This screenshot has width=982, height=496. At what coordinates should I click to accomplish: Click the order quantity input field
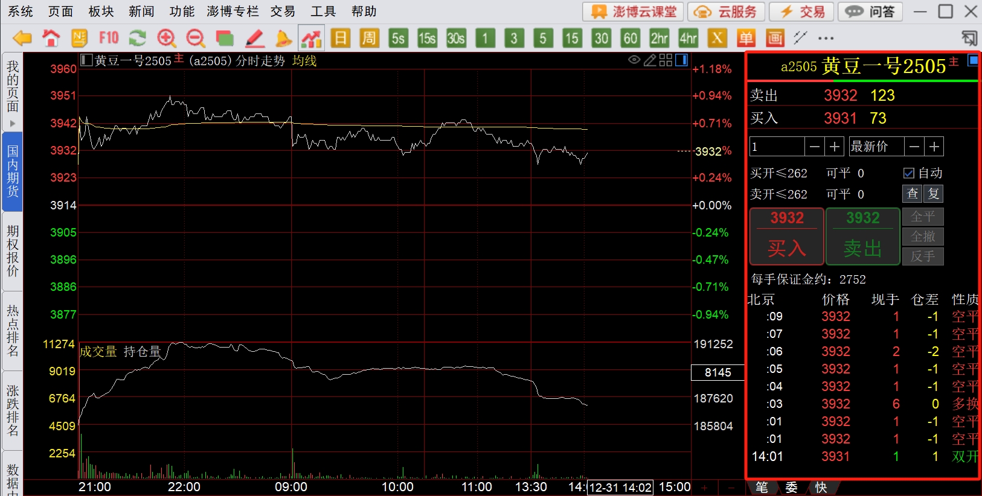[x=777, y=147]
